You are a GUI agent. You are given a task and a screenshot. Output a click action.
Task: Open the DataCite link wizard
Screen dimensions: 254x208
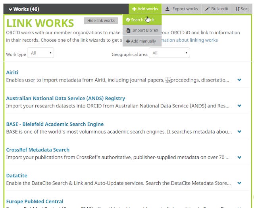tap(17, 175)
